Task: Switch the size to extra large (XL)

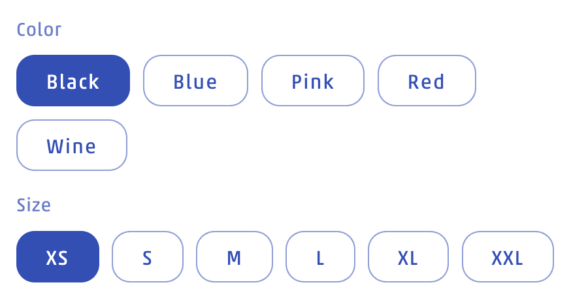Action: [x=408, y=257]
